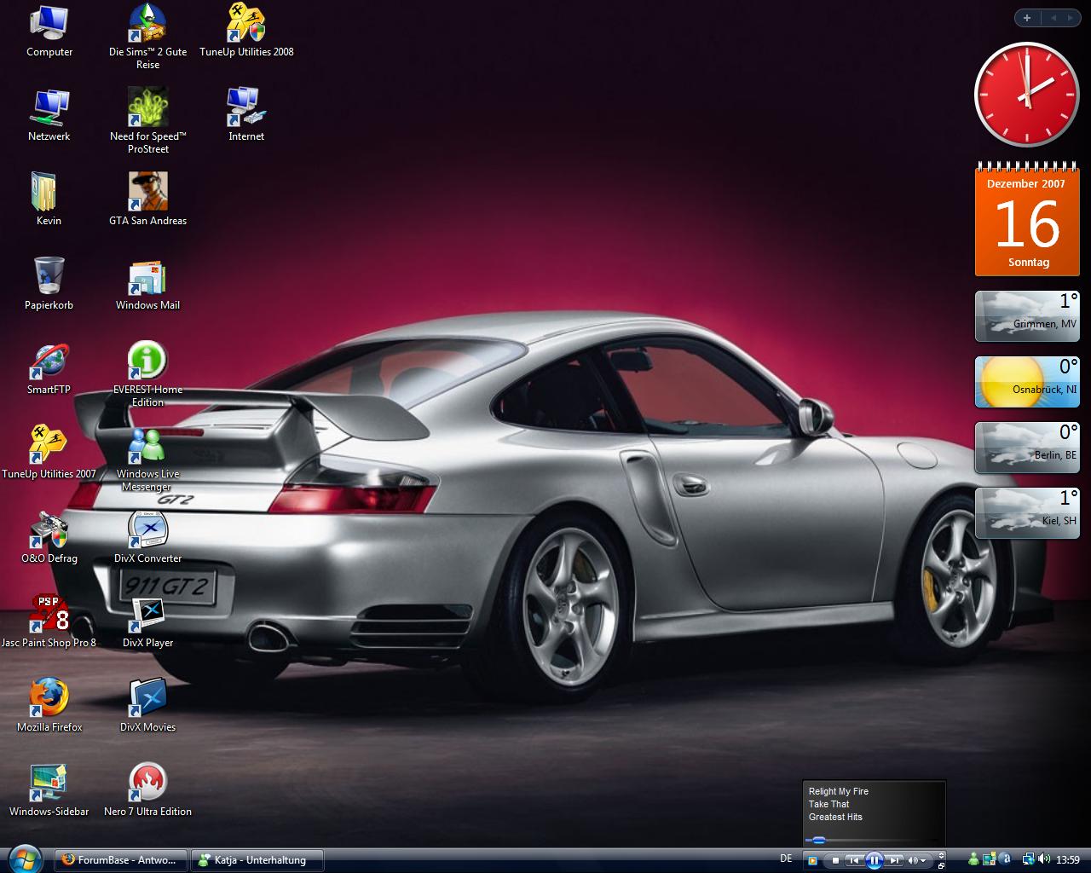
Task: Open the Kiel, SH weather gadget
Action: point(1027,512)
